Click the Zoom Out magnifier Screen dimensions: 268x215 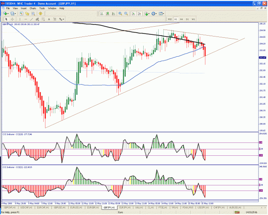point(126,13)
